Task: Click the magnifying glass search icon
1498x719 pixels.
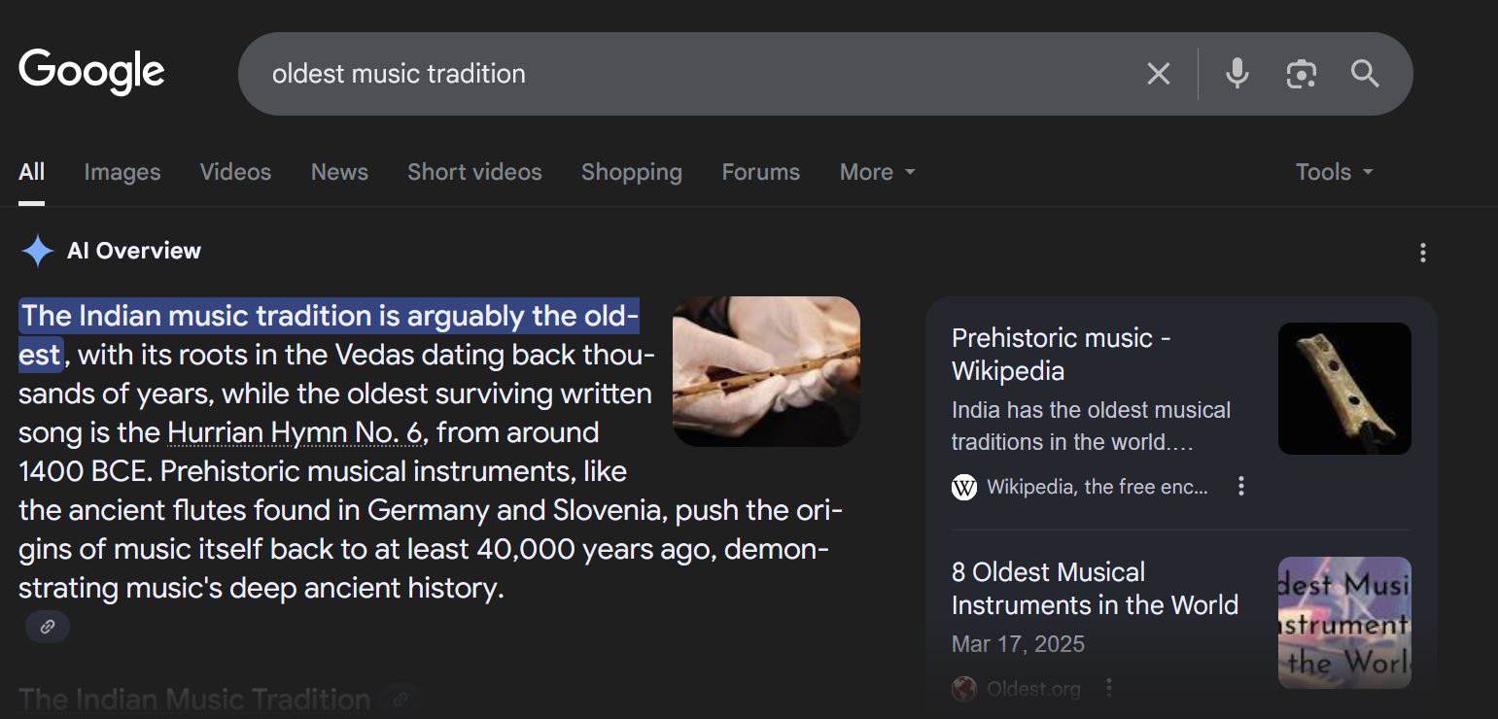Action: [x=1365, y=74]
